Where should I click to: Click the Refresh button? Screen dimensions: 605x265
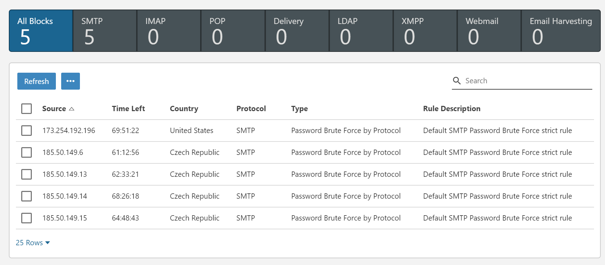click(36, 81)
